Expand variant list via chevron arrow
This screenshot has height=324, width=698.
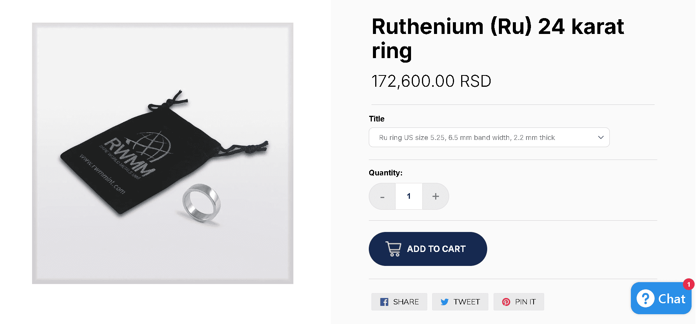(601, 137)
